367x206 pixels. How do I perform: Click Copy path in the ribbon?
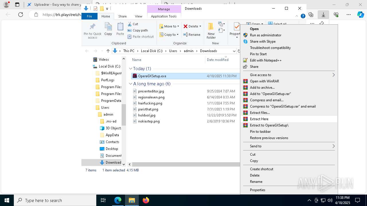tap(138, 30)
